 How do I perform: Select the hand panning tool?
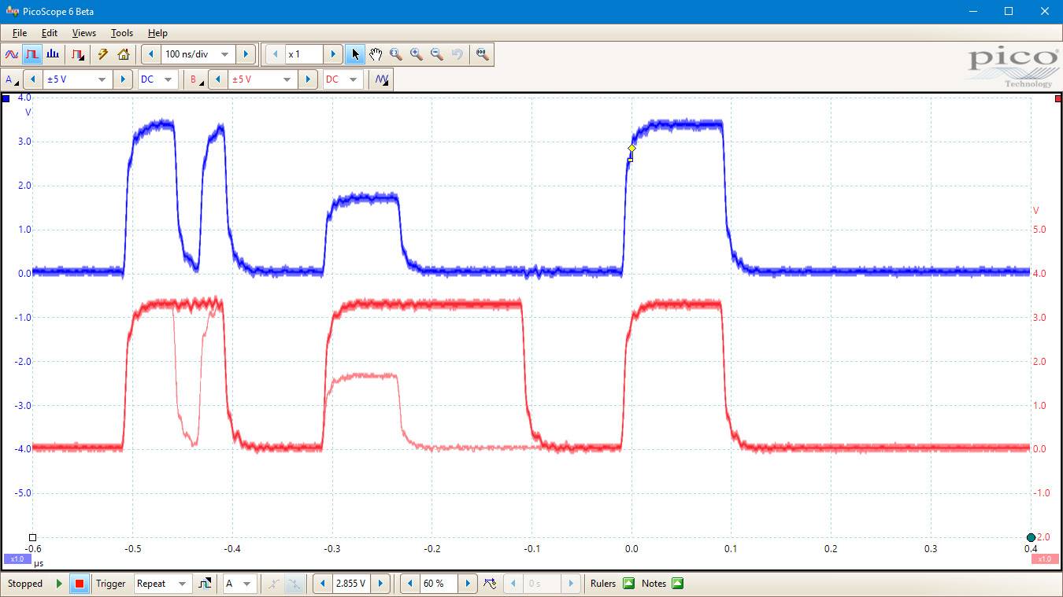point(376,54)
